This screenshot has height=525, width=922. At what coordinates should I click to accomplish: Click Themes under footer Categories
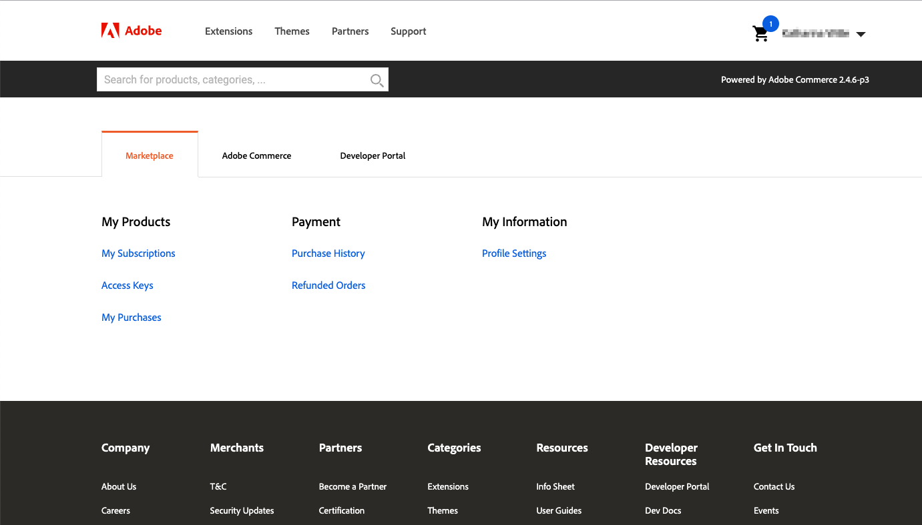click(443, 510)
